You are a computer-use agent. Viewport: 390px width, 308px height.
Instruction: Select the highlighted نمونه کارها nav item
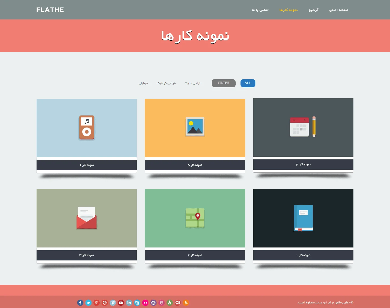289,10
